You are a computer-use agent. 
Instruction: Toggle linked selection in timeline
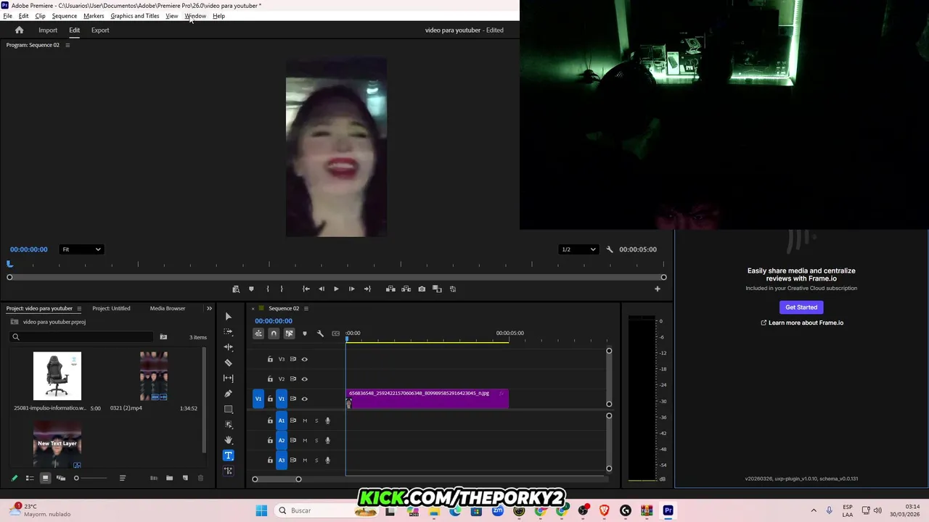289,333
